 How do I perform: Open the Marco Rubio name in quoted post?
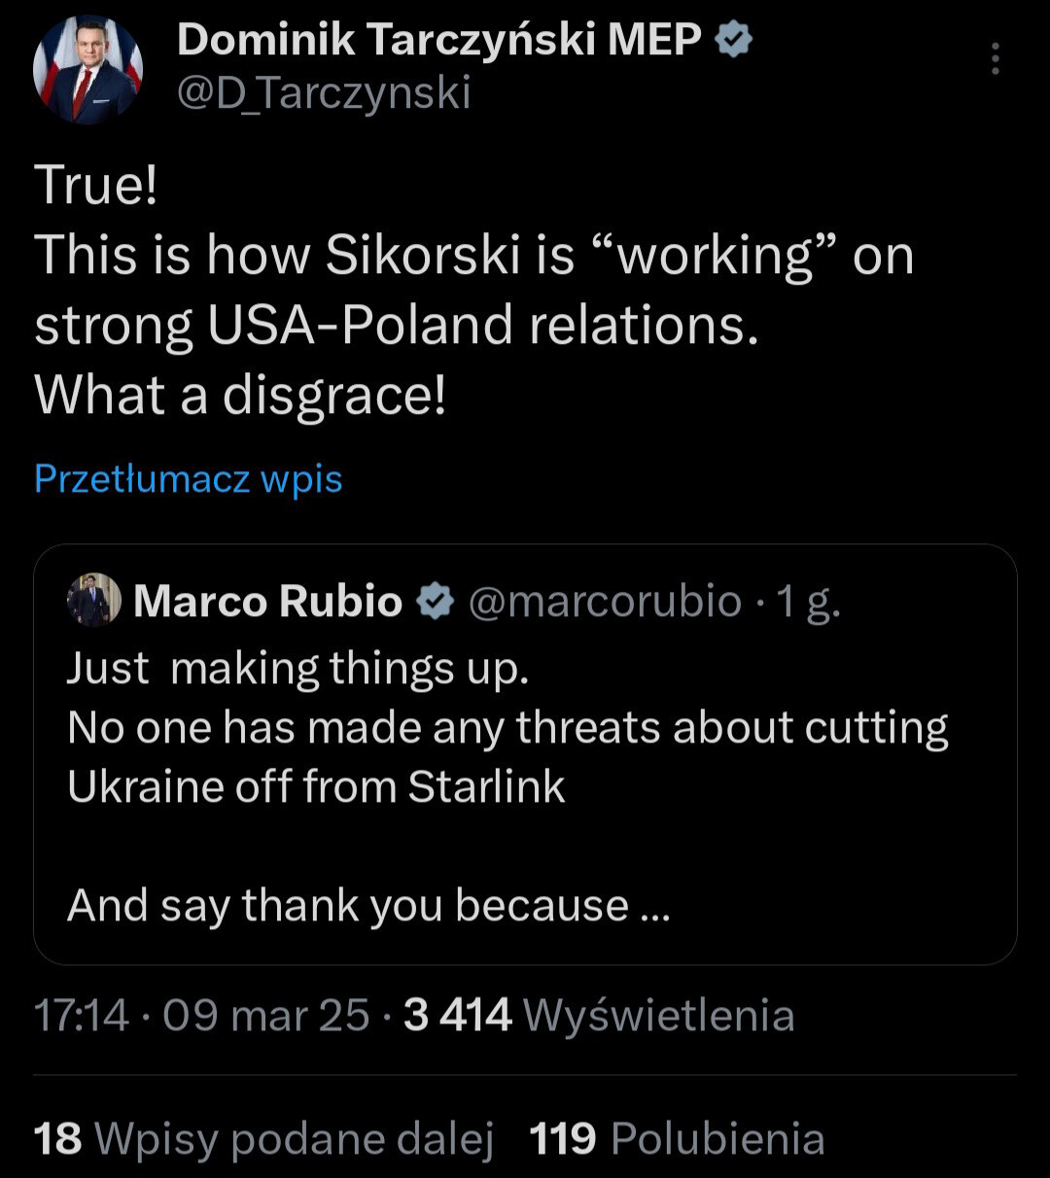267,602
